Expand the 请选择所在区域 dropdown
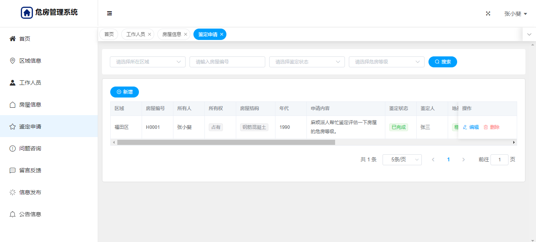The image size is (536, 242). click(x=148, y=62)
